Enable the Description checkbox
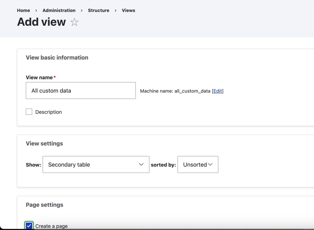 coord(29,112)
